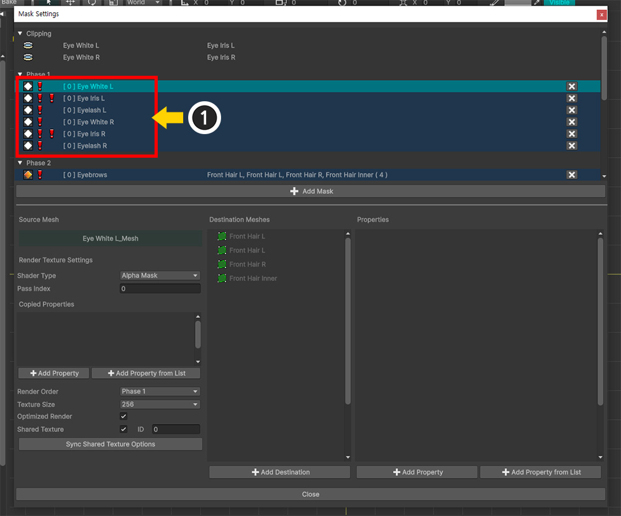
Task: Collapse the Clipping section
Action: point(20,34)
